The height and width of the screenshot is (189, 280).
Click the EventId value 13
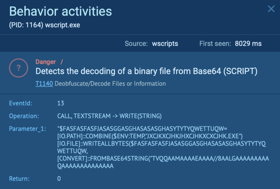[x=61, y=103]
